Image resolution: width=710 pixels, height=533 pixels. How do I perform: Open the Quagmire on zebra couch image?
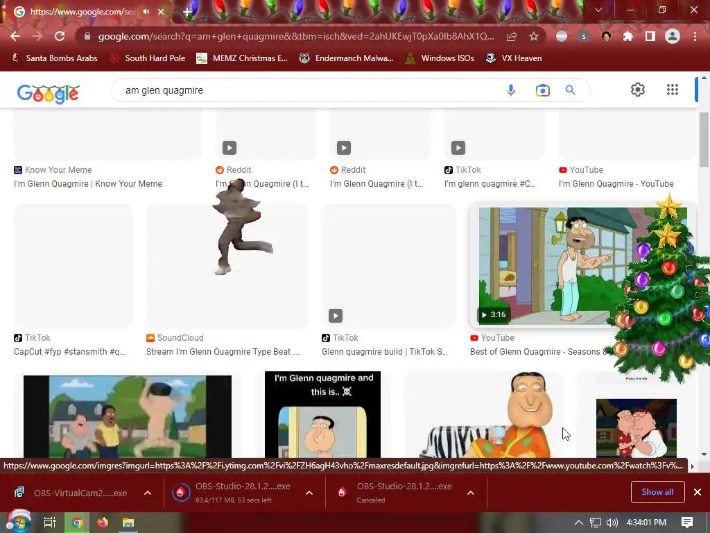point(485,415)
